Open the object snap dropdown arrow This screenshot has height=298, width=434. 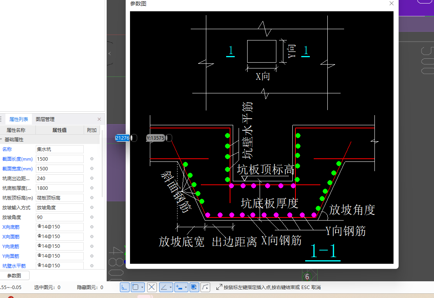[142, 287]
